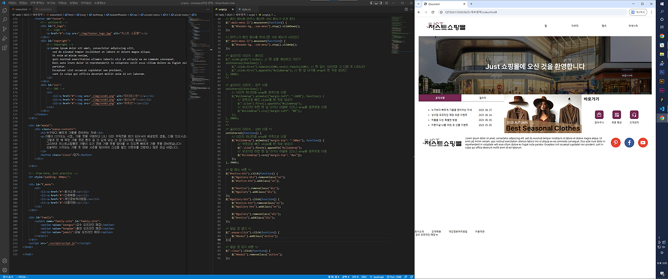Screen dimensions: 668x279
Task: Click the Go Live Port 5500 status
Action: pos(394,277)
